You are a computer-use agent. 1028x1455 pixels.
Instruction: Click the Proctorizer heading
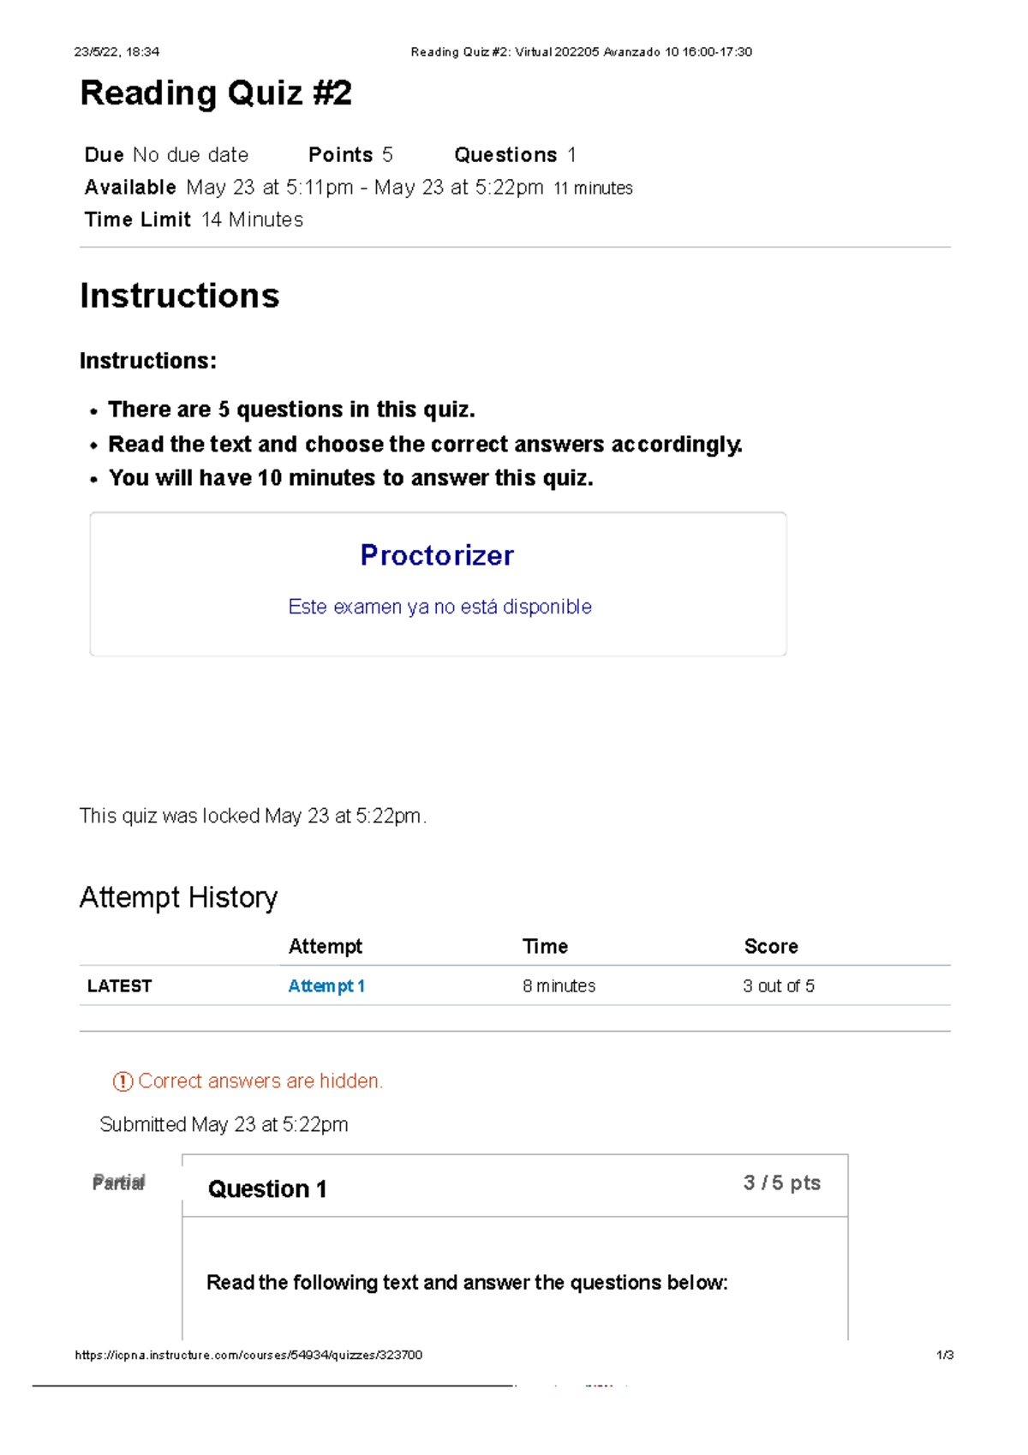437,555
